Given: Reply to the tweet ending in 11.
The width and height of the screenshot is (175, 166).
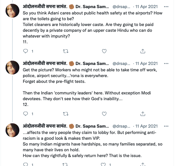Looking at the screenshot, I should [26, 51].
